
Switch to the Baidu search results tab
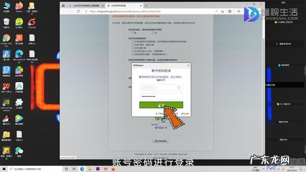coord(86,5)
